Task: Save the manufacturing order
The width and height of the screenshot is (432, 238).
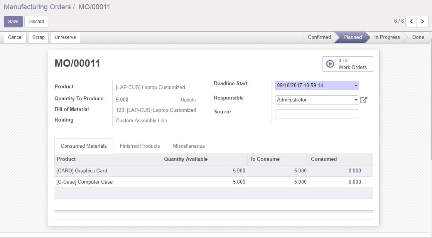Action: (13, 22)
